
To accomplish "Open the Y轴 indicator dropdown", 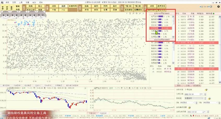I will [210, 102].
